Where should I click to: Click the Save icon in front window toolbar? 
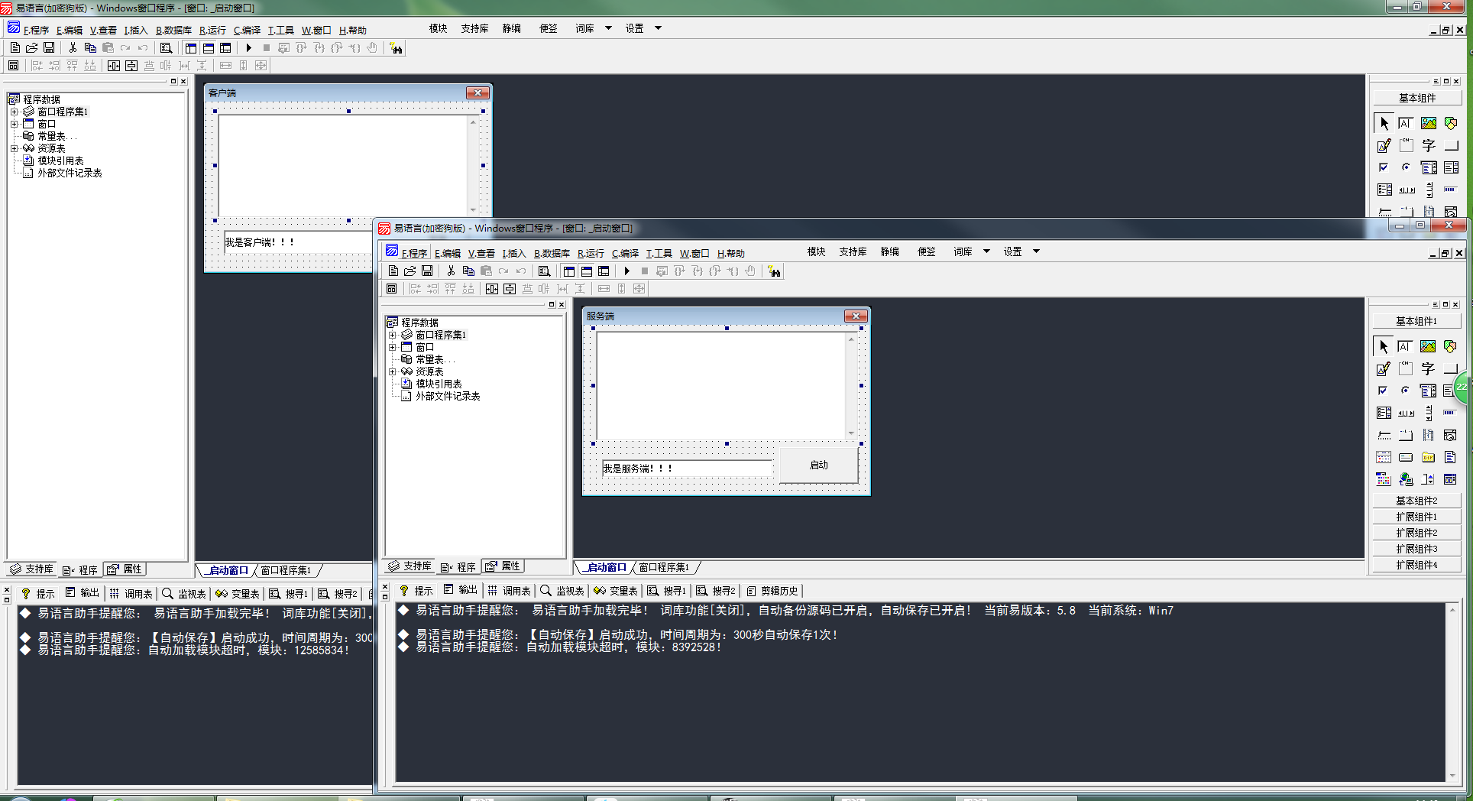point(427,271)
